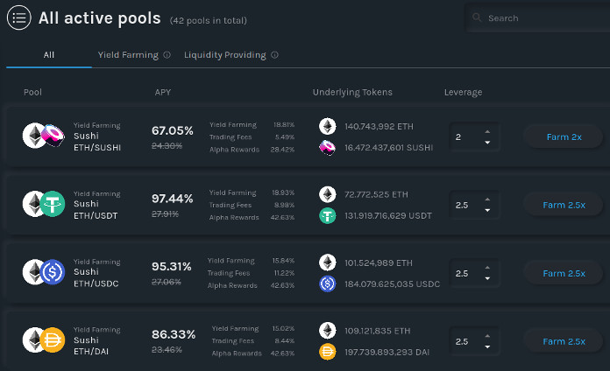Click Farm 2x for ETH/SUSHI pool
Screen dimensions: 610x371
tap(564, 136)
